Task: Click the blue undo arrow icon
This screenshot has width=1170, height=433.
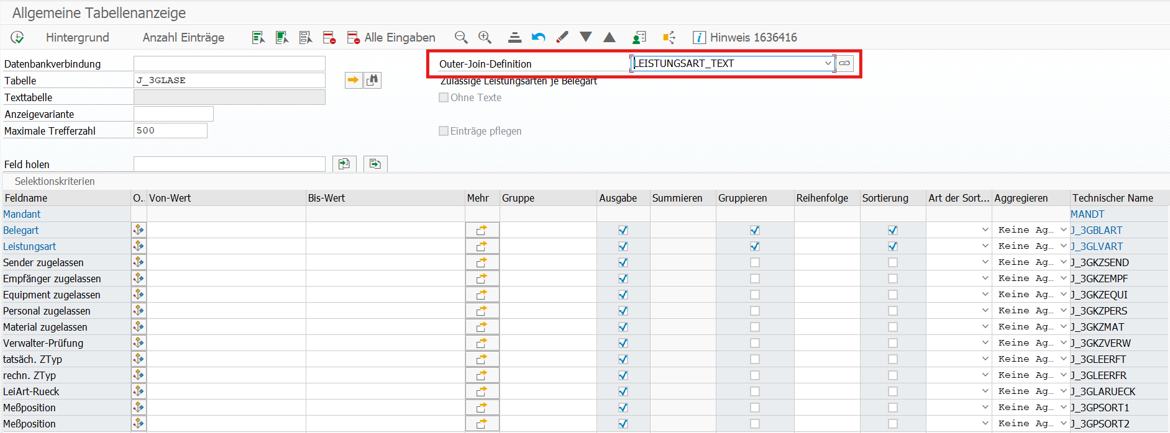Action: [x=538, y=37]
